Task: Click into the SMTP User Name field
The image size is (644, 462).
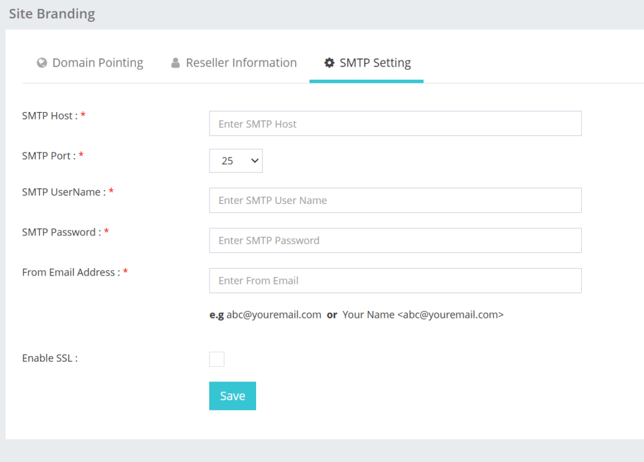Action: 395,200
